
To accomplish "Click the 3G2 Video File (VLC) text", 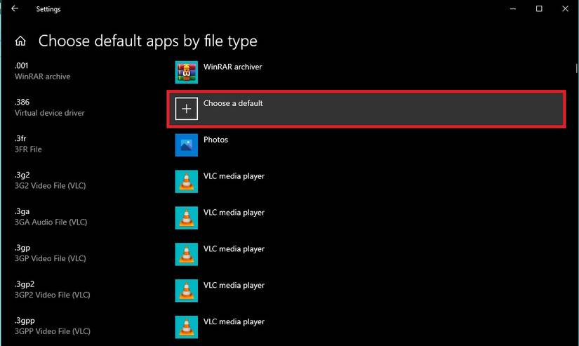I will click(x=51, y=186).
